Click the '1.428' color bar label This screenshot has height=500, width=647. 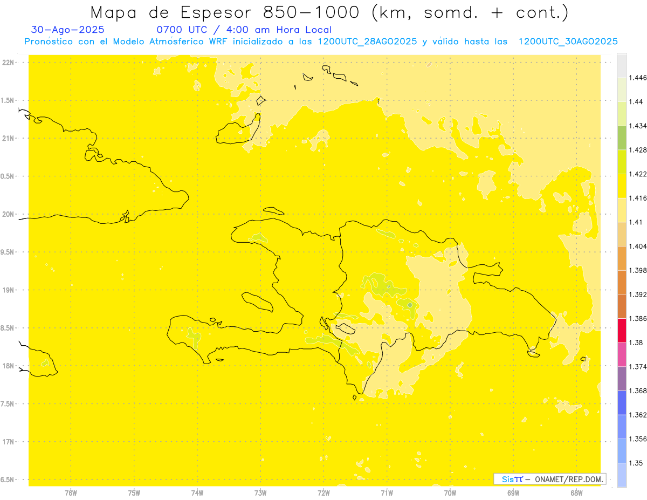pos(638,150)
